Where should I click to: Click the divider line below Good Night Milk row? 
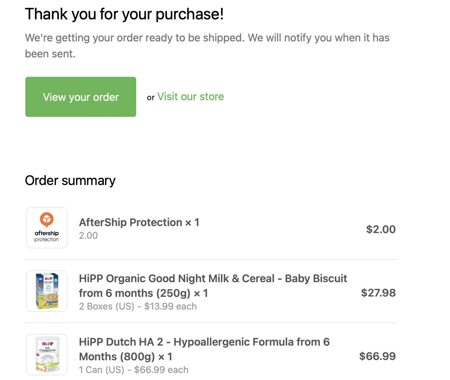[x=211, y=323]
